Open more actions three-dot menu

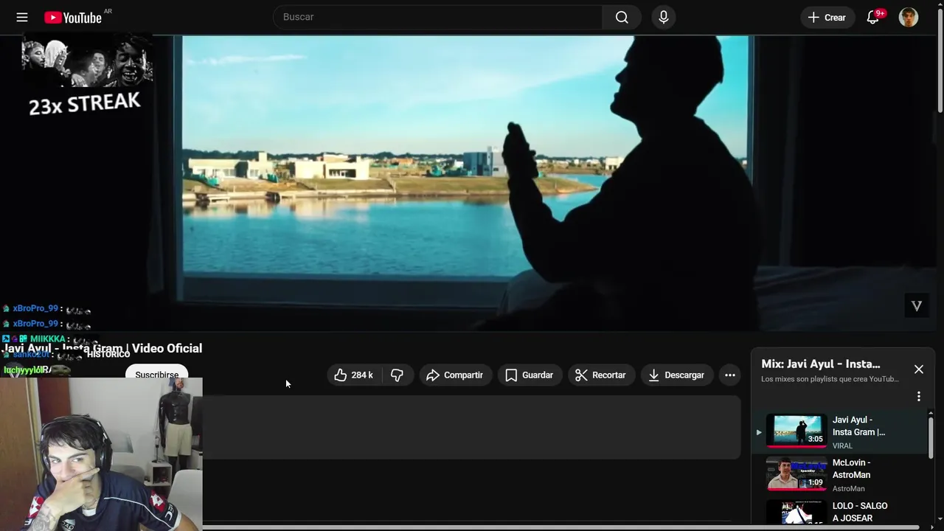click(730, 375)
